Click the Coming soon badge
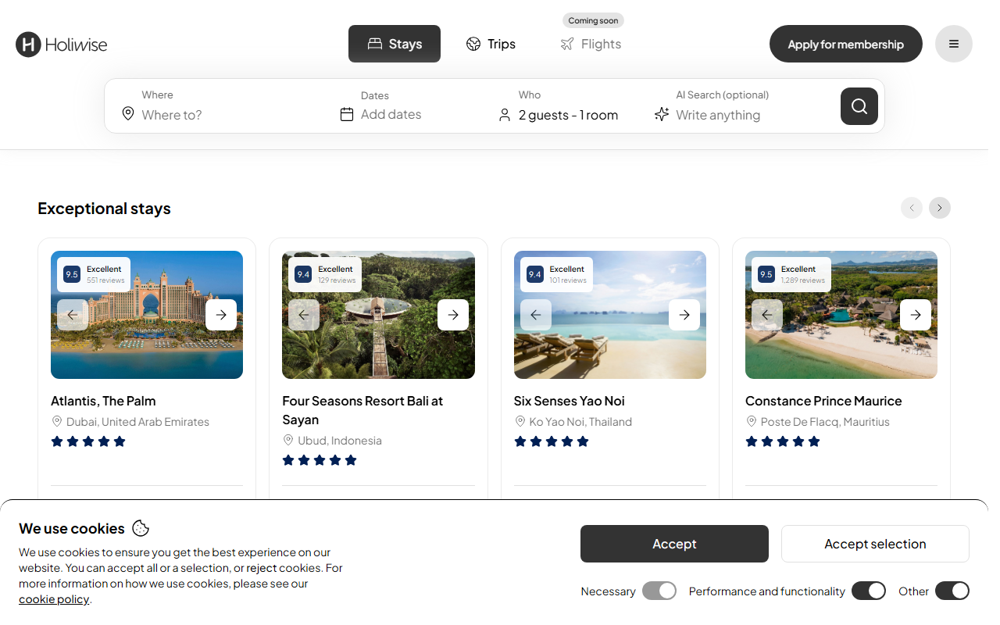The height and width of the screenshot is (625, 1000). [593, 20]
